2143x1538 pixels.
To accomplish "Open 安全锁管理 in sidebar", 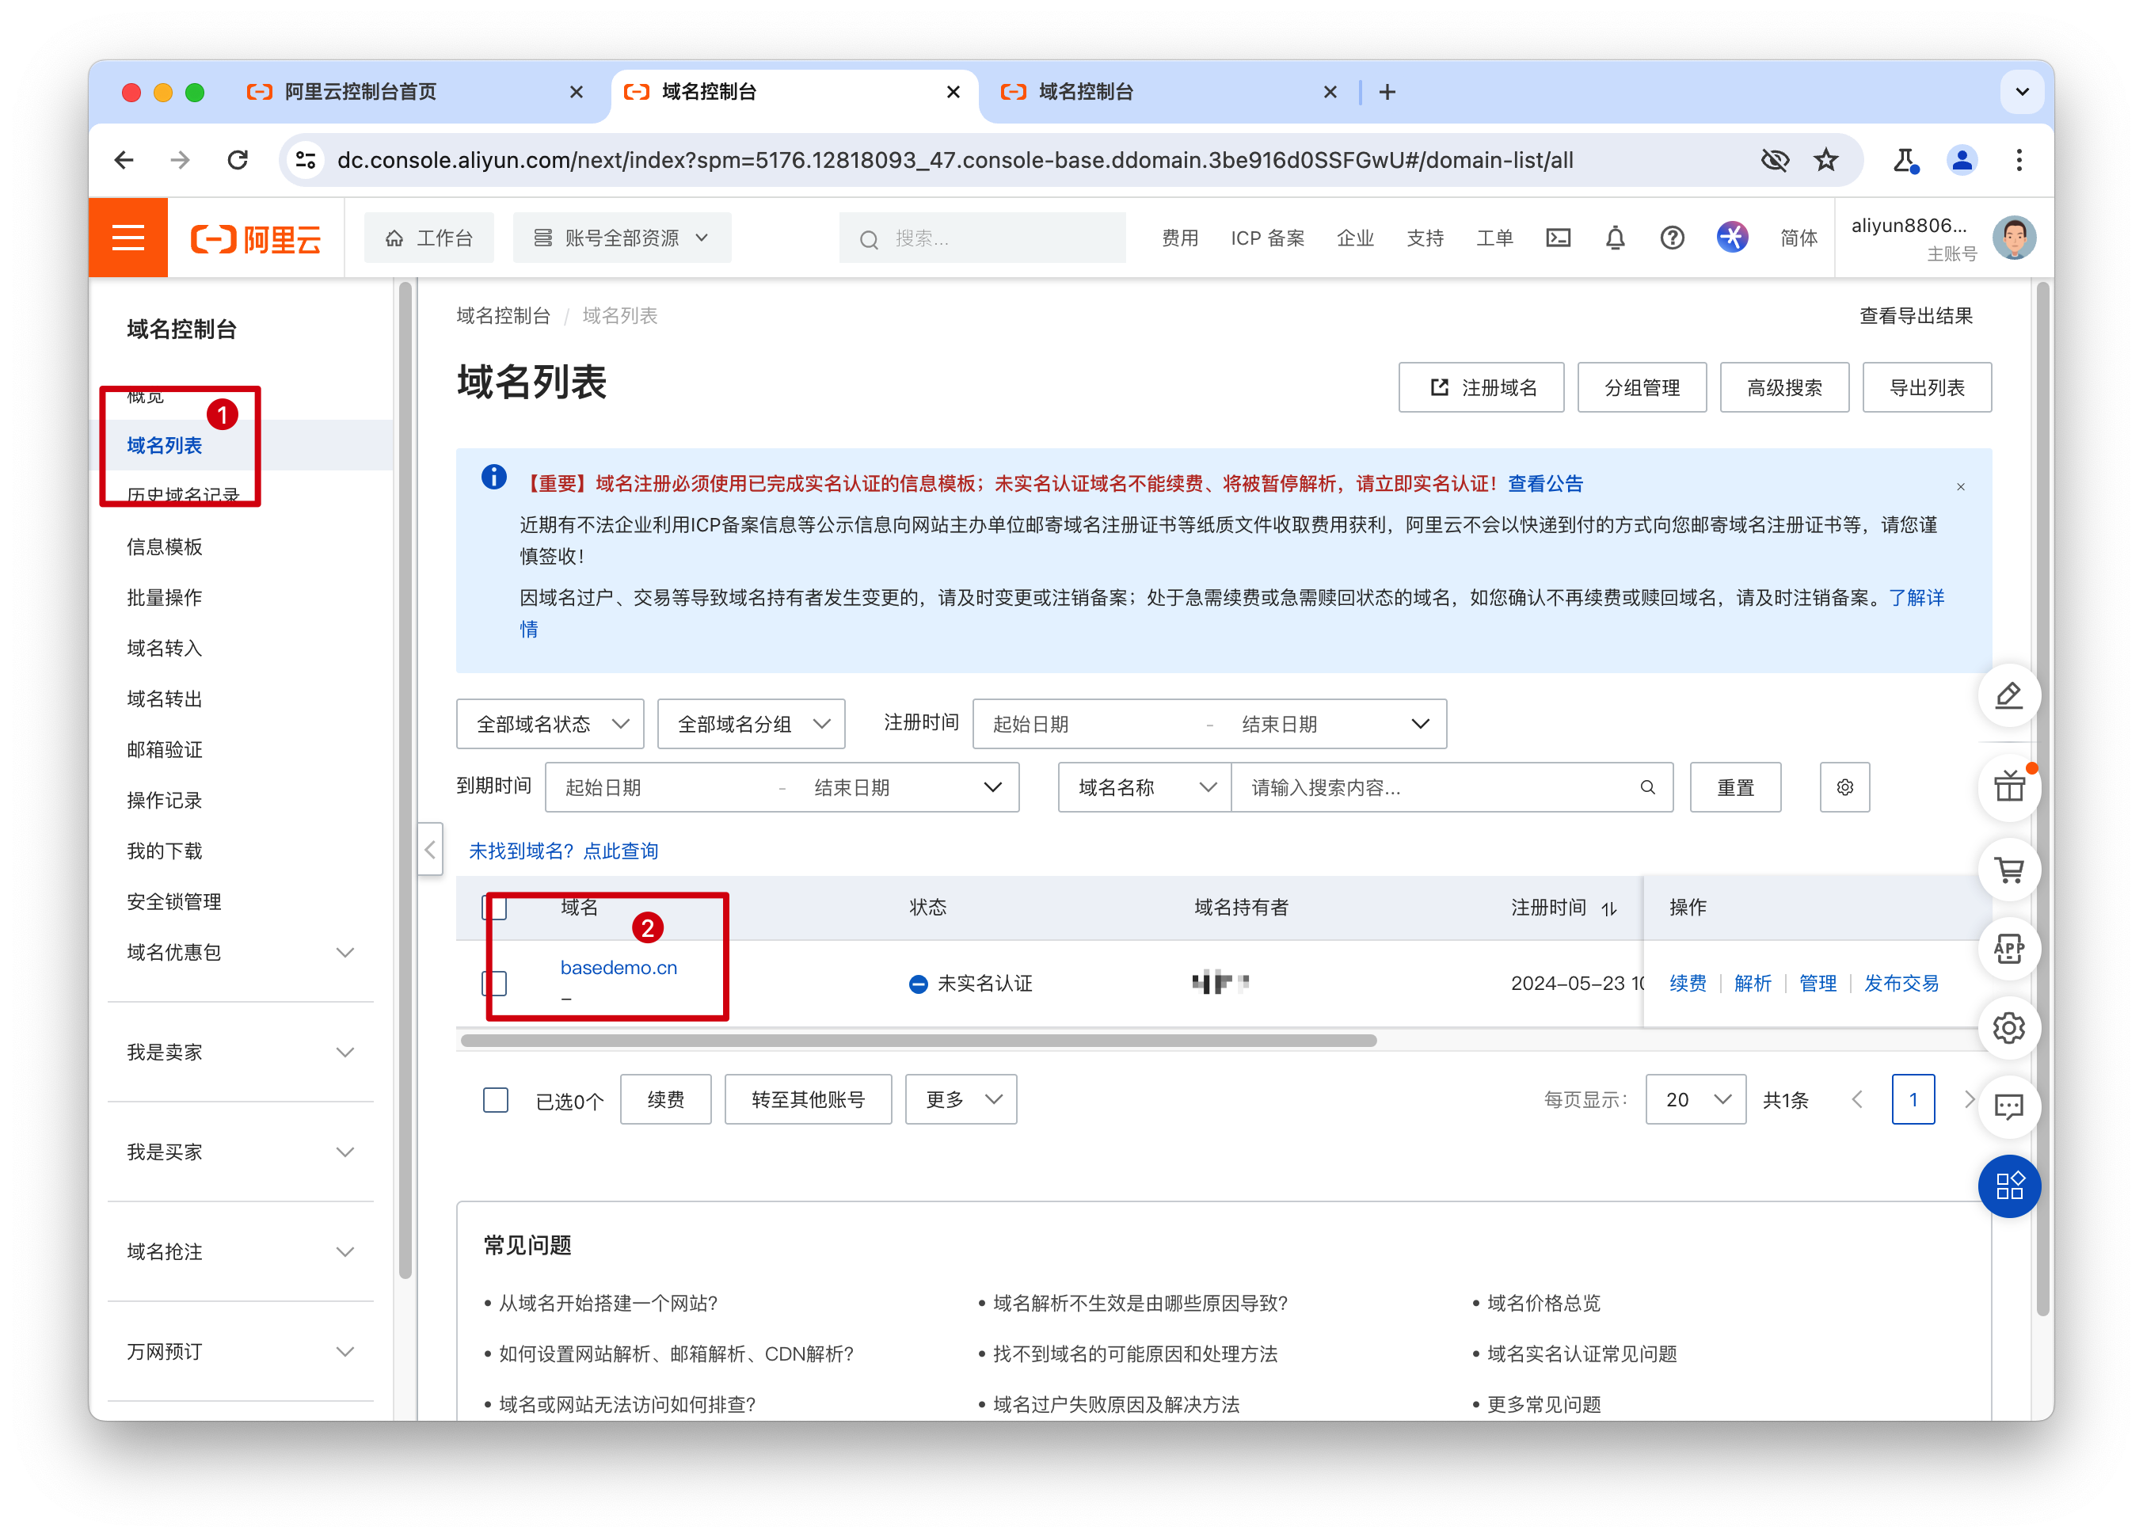I will pyautogui.click(x=174, y=901).
